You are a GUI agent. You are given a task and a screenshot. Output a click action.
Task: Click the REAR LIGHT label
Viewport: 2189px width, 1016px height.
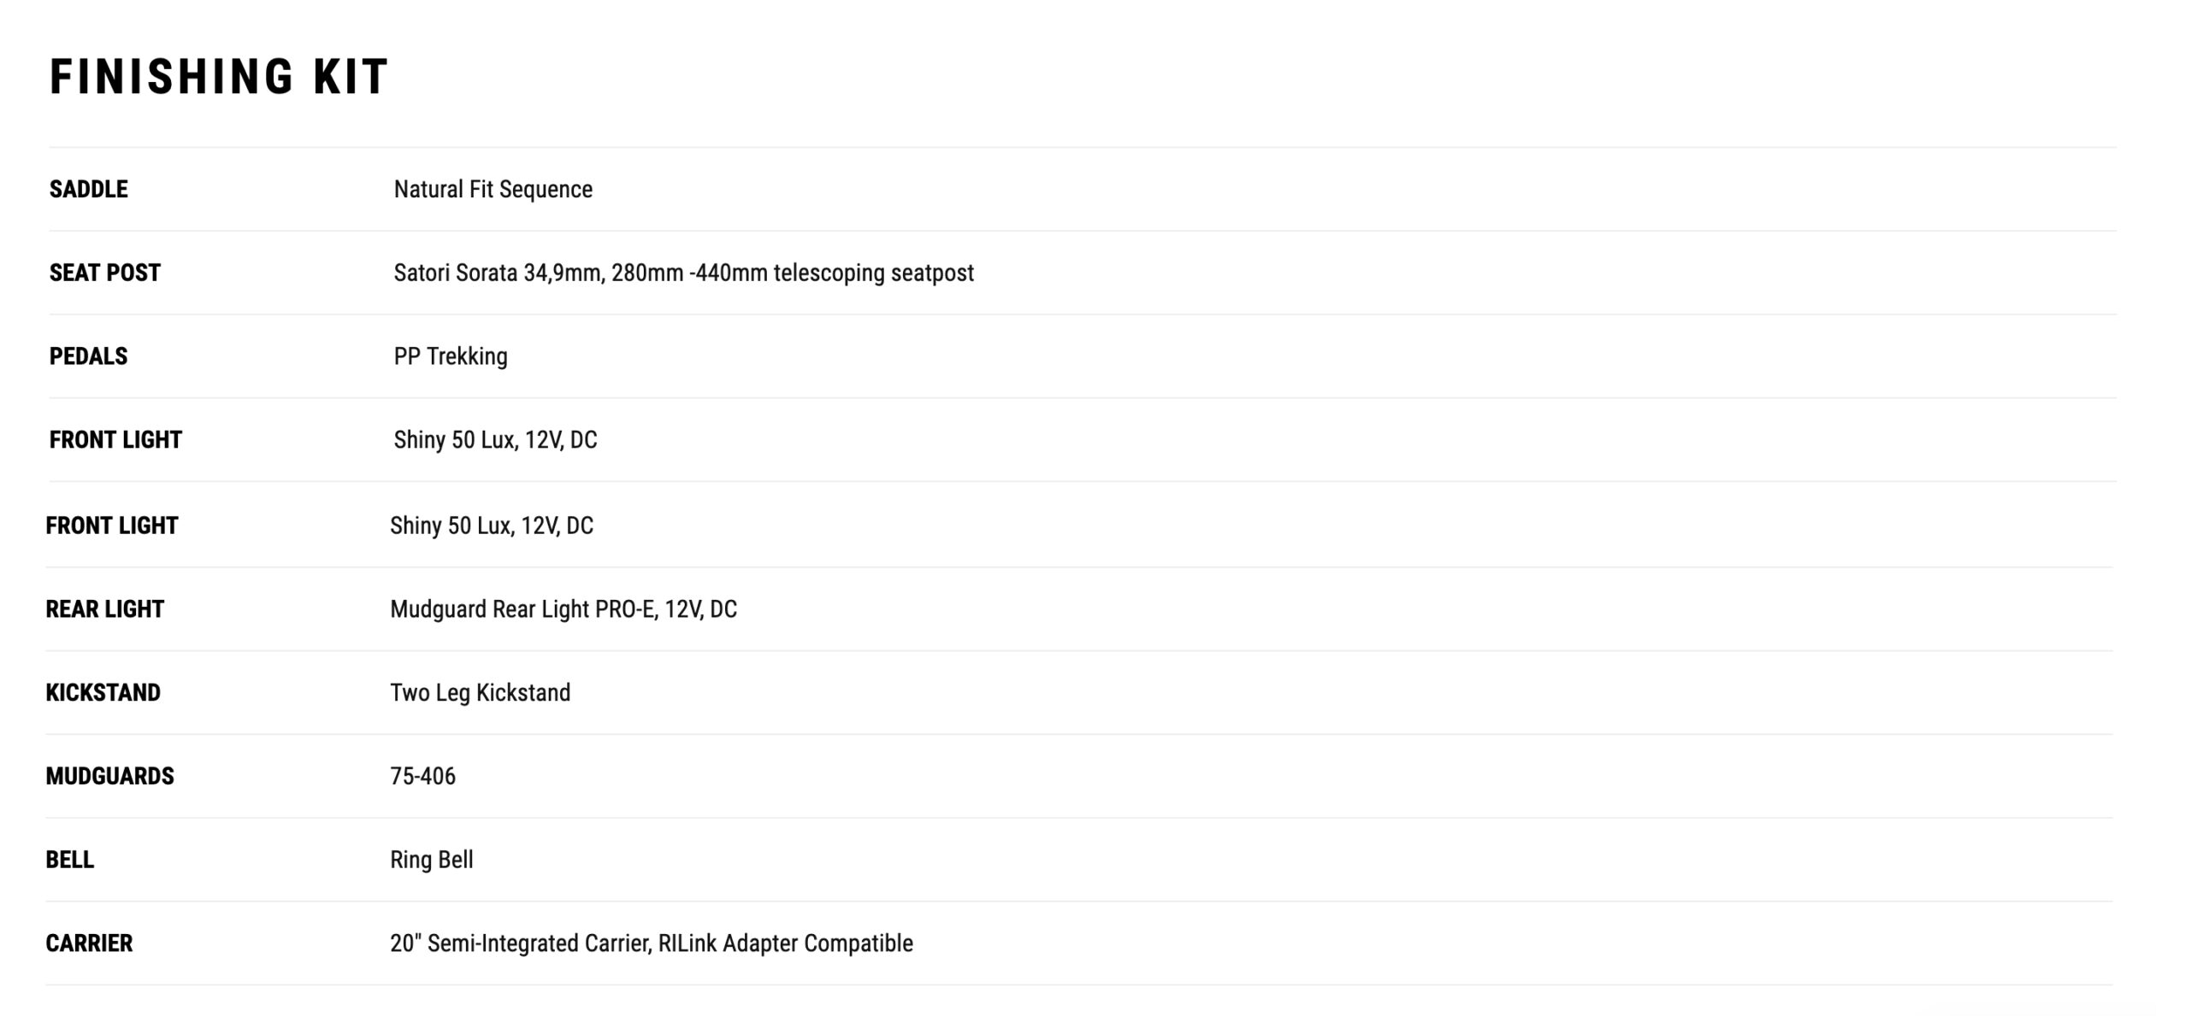(x=104, y=609)
